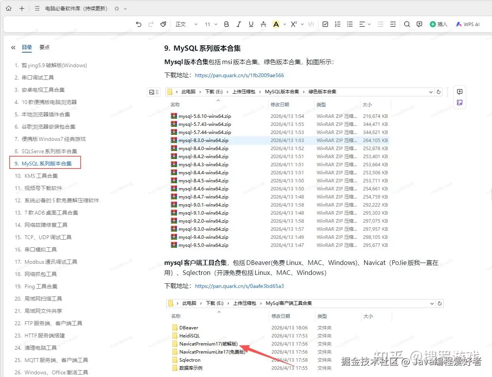Image resolution: width=492 pixels, height=377 pixels.
Task: Add a comment from toolbar icon
Action: (x=419, y=24)
